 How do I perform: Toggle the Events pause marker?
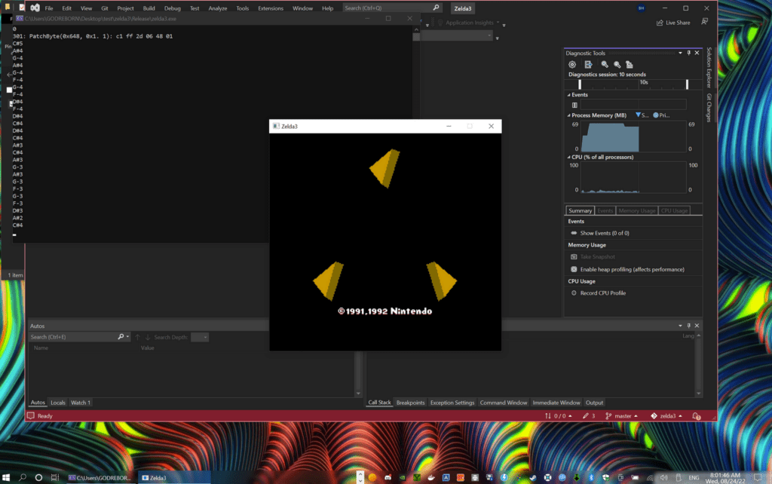pyautogui.click(x=574, y=105)
